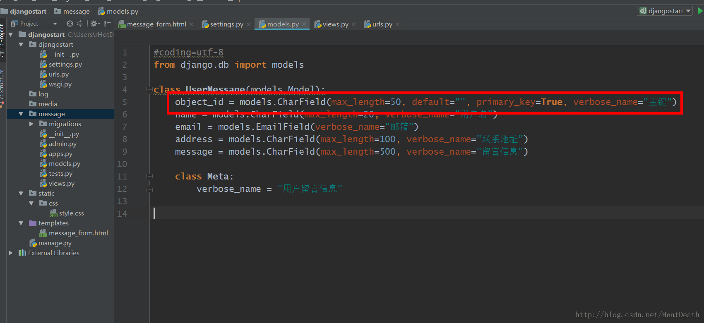
Task: Open the djangostart run configuration dropdown
Action: coord(666,11)
